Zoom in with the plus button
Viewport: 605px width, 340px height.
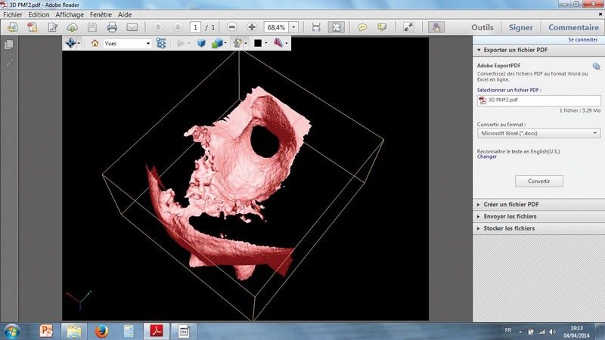coord(252,27)
